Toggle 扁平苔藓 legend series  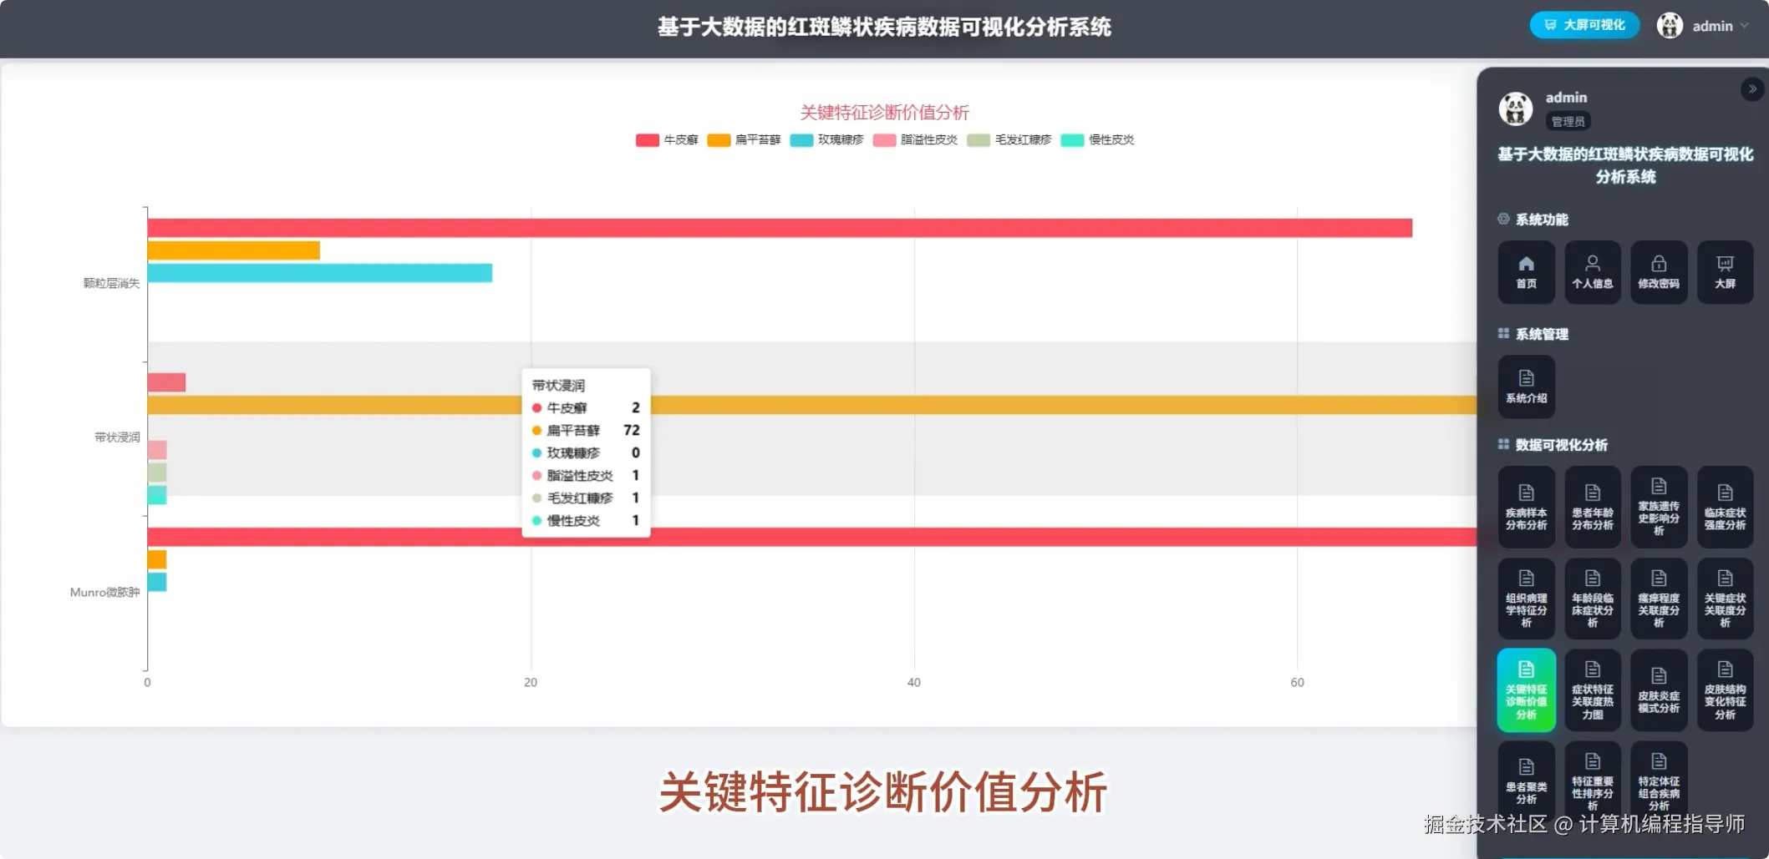click(x=744, y=139)
